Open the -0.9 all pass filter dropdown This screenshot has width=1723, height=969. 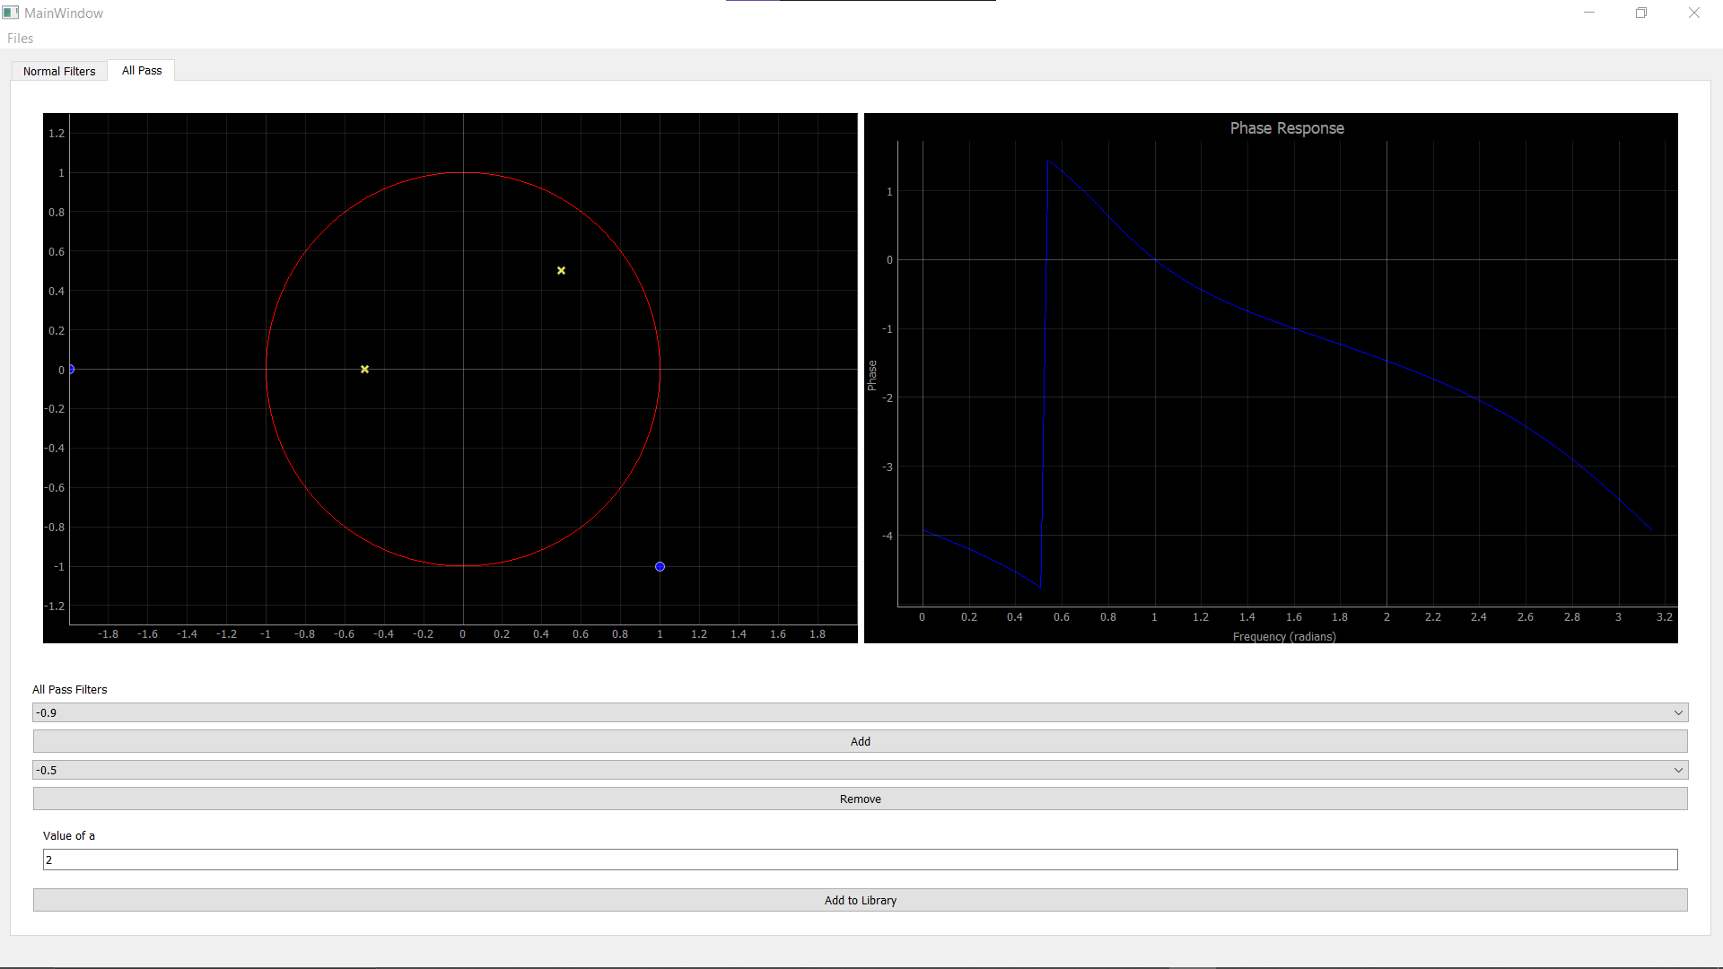[x=860, y=712]
